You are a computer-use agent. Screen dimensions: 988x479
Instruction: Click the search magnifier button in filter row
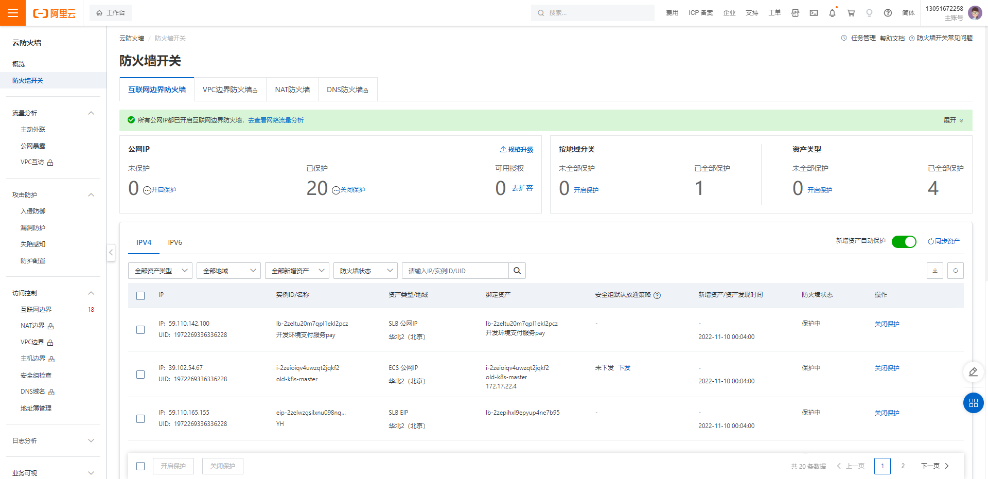[x=517, y=271]
